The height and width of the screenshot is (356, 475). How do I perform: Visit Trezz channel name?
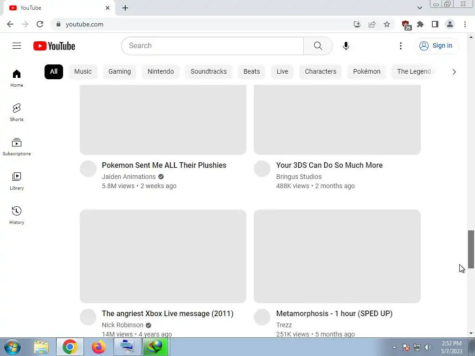pos(284,325)
